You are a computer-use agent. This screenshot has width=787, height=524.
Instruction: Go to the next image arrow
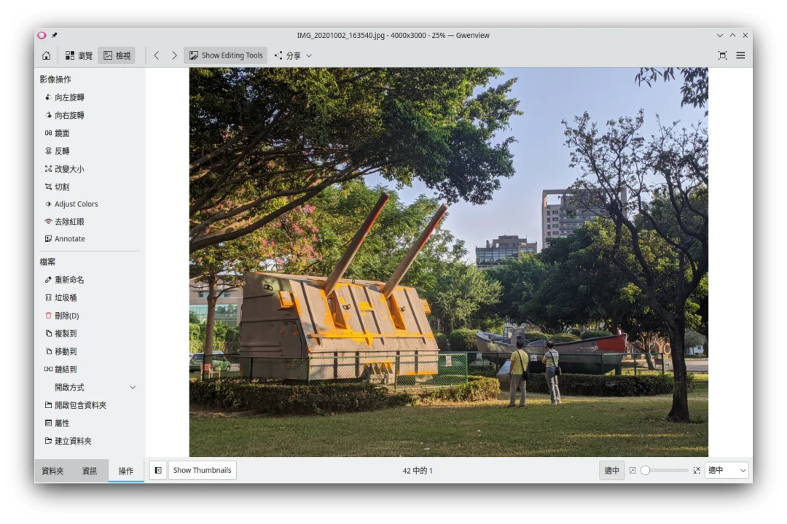(x=174, y=55)
